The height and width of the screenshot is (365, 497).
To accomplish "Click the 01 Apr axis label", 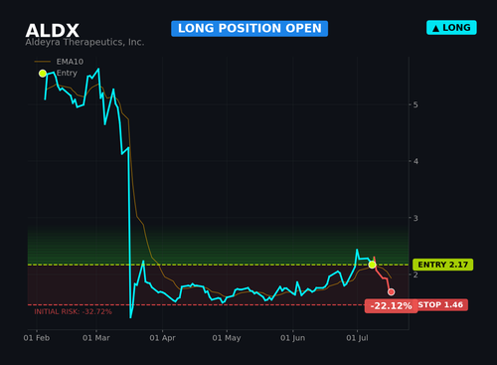I will coord(162,338).
